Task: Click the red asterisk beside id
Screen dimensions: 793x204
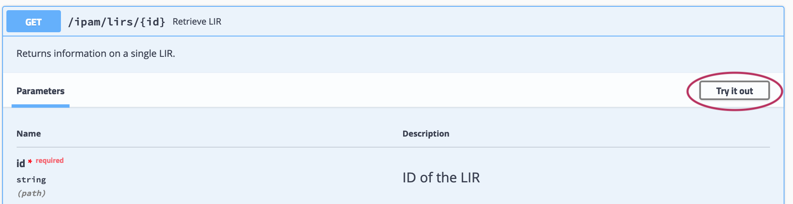Action: [30, 161]
